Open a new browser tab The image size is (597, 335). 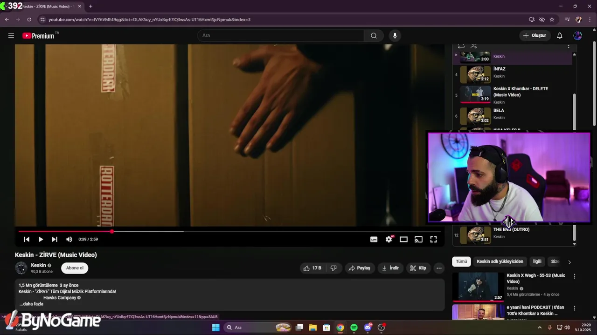pyautogui.click(x=90, y=6)
